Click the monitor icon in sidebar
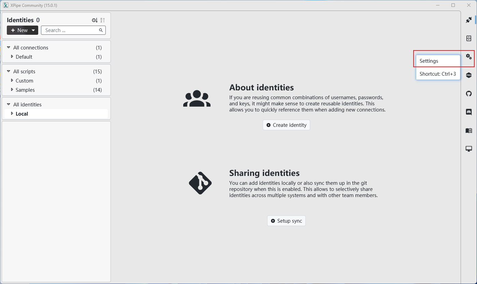This screenshot has height=284, width=477. pyautogui.click(x=469, y=149)
